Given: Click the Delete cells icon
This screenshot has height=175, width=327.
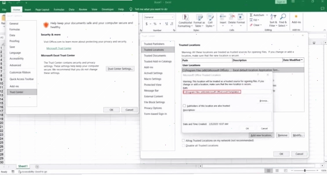Looking at the screenshot, I should pyautogui.click(x=232, y=17).
